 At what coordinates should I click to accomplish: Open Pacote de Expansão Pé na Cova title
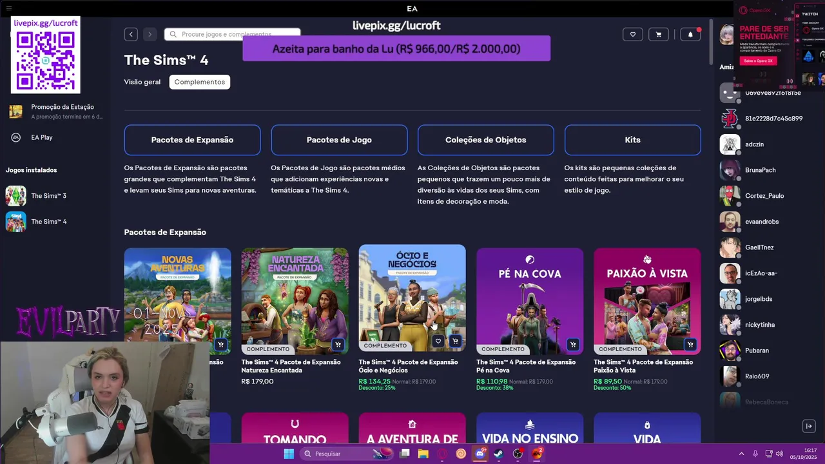point(526,366)
